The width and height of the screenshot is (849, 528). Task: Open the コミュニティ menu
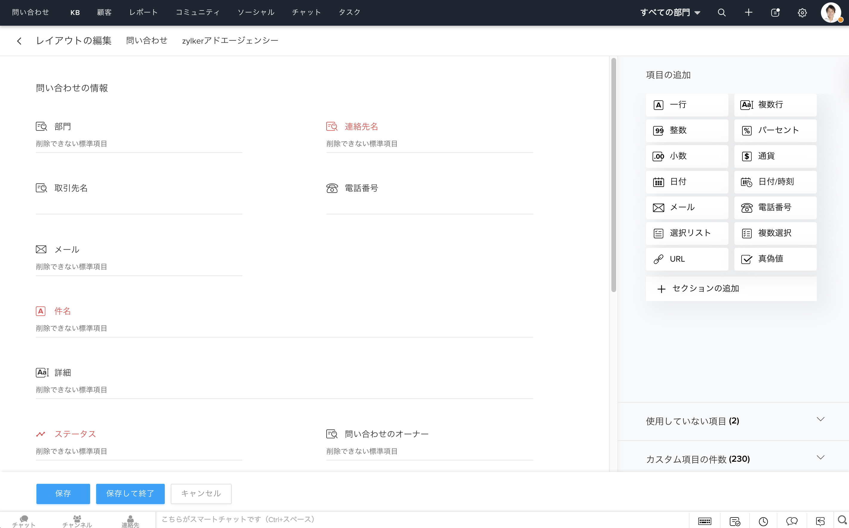198,12
